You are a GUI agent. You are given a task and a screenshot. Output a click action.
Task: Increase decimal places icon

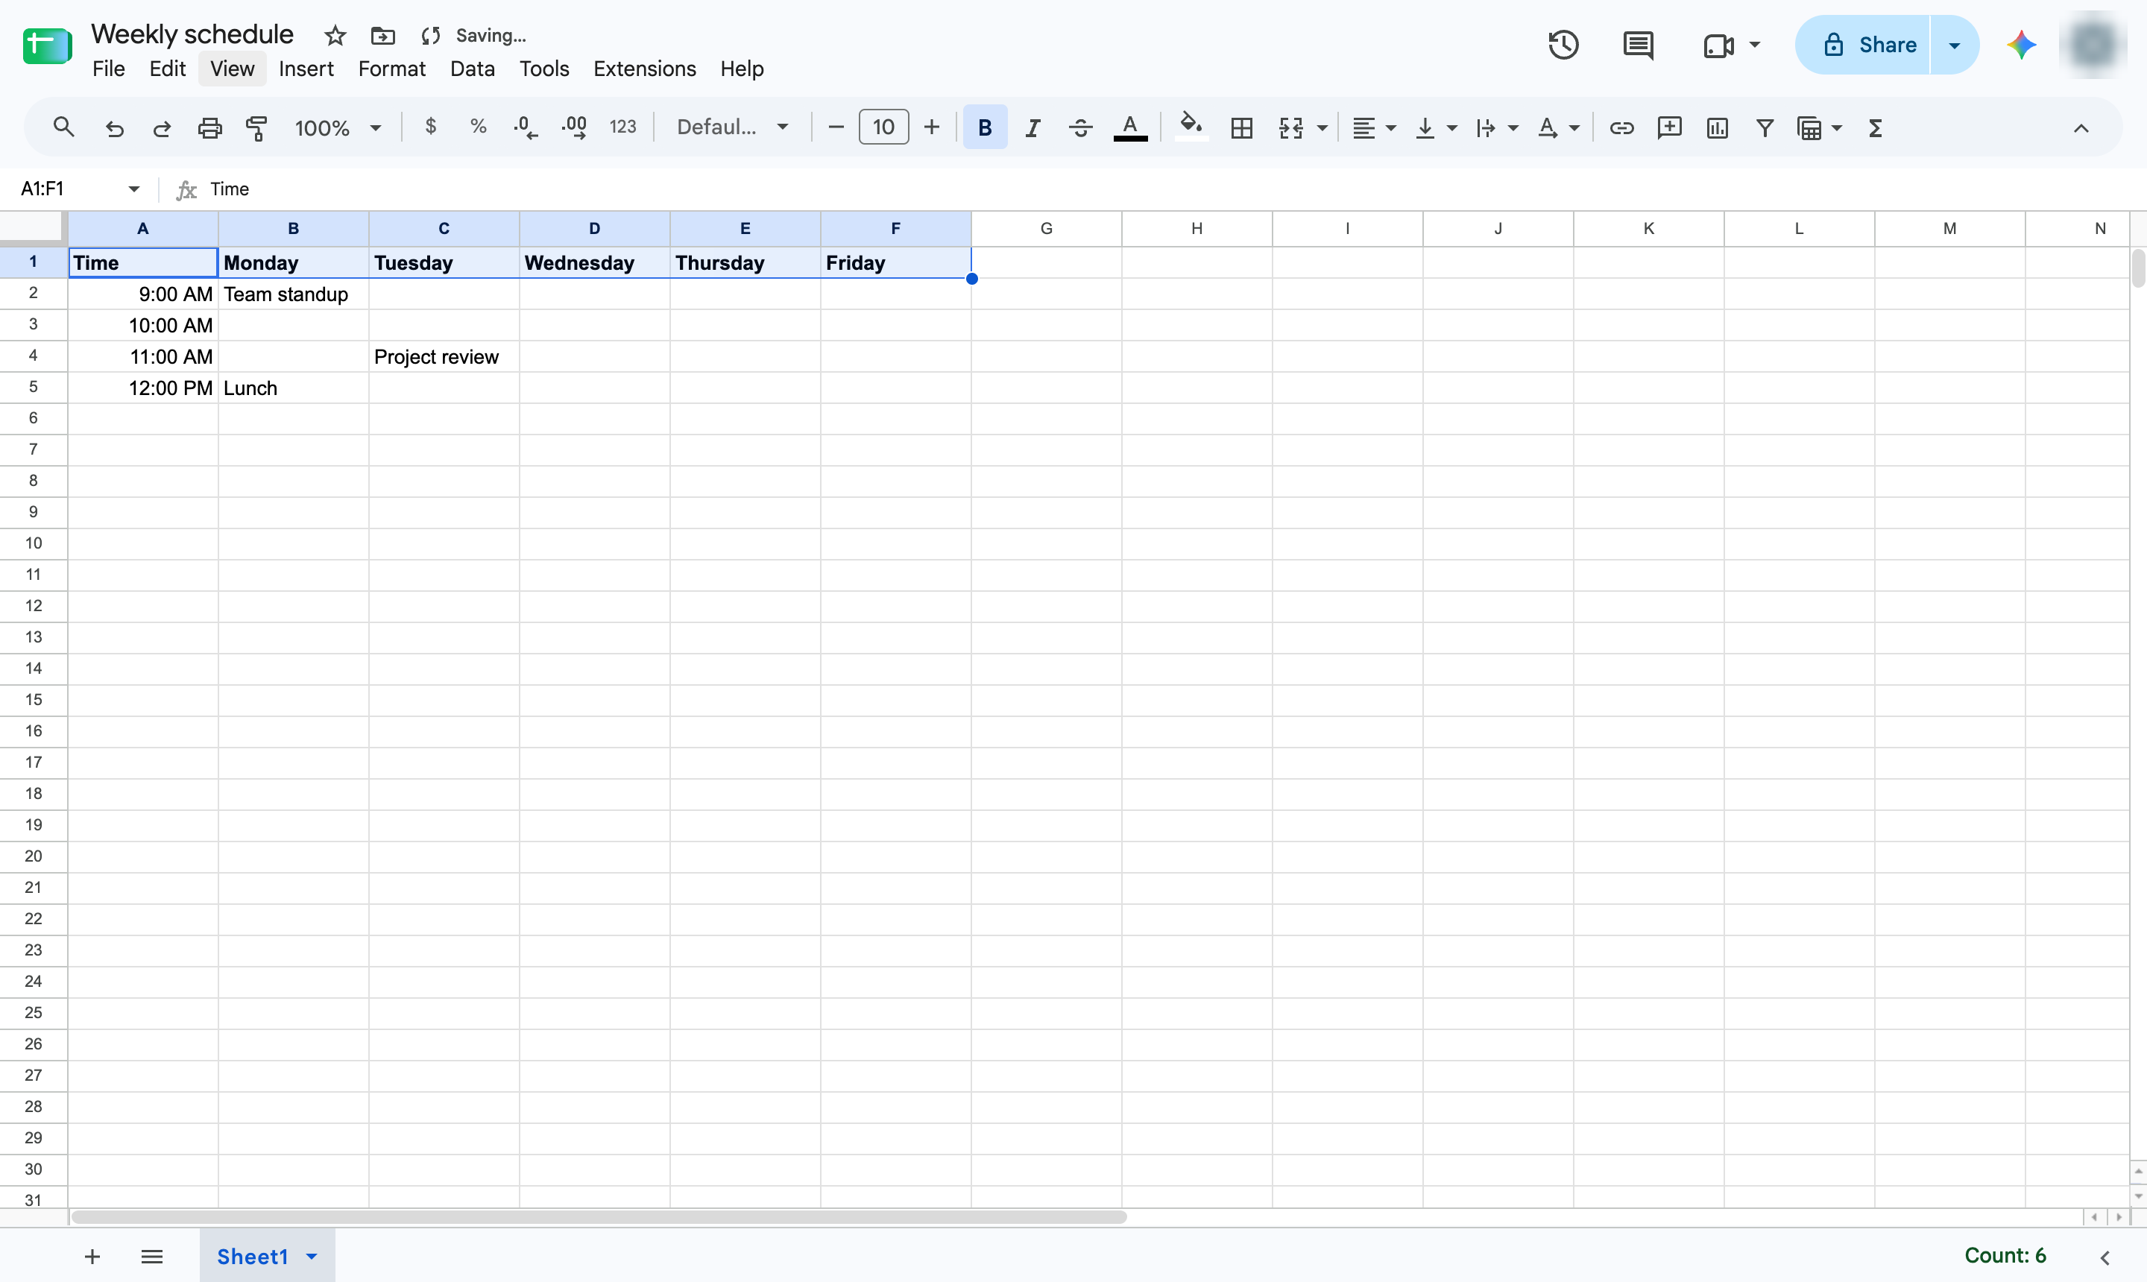pos(575,128)
